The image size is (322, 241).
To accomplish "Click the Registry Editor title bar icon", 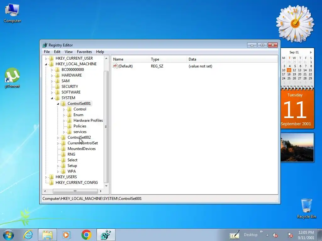I will (45, 45).
